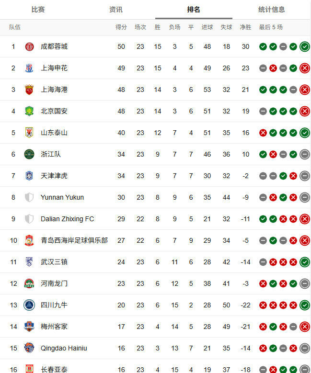Select the 排名 tab

(194, 10)
